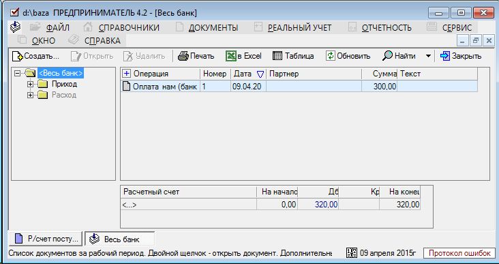Viewport: 499px width, 264px height.
Task: Select <Весь банк> in the tree
Action: pos(61,73)
